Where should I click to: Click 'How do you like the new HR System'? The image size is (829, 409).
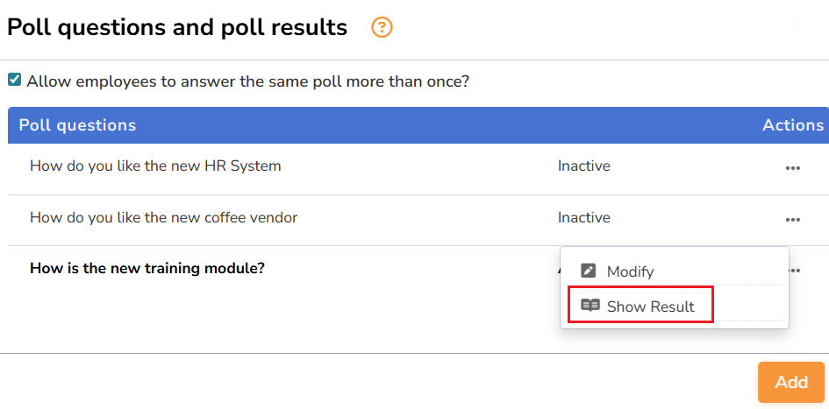pos(155,166)
